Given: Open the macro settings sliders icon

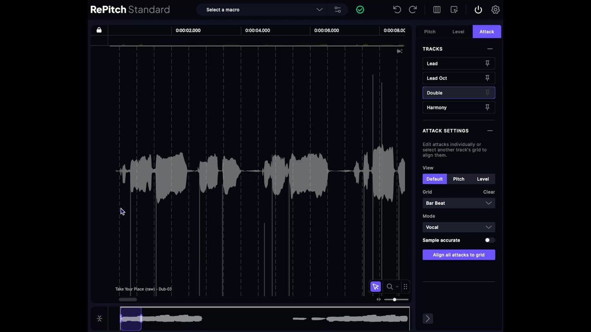Looking at the screenshot, I should [338, 10].
